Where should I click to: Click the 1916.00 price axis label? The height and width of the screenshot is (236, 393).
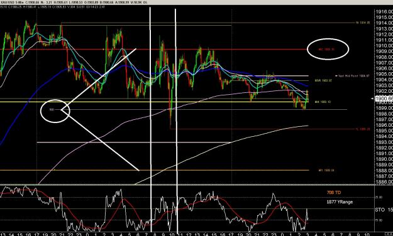(x=384, y=11)
